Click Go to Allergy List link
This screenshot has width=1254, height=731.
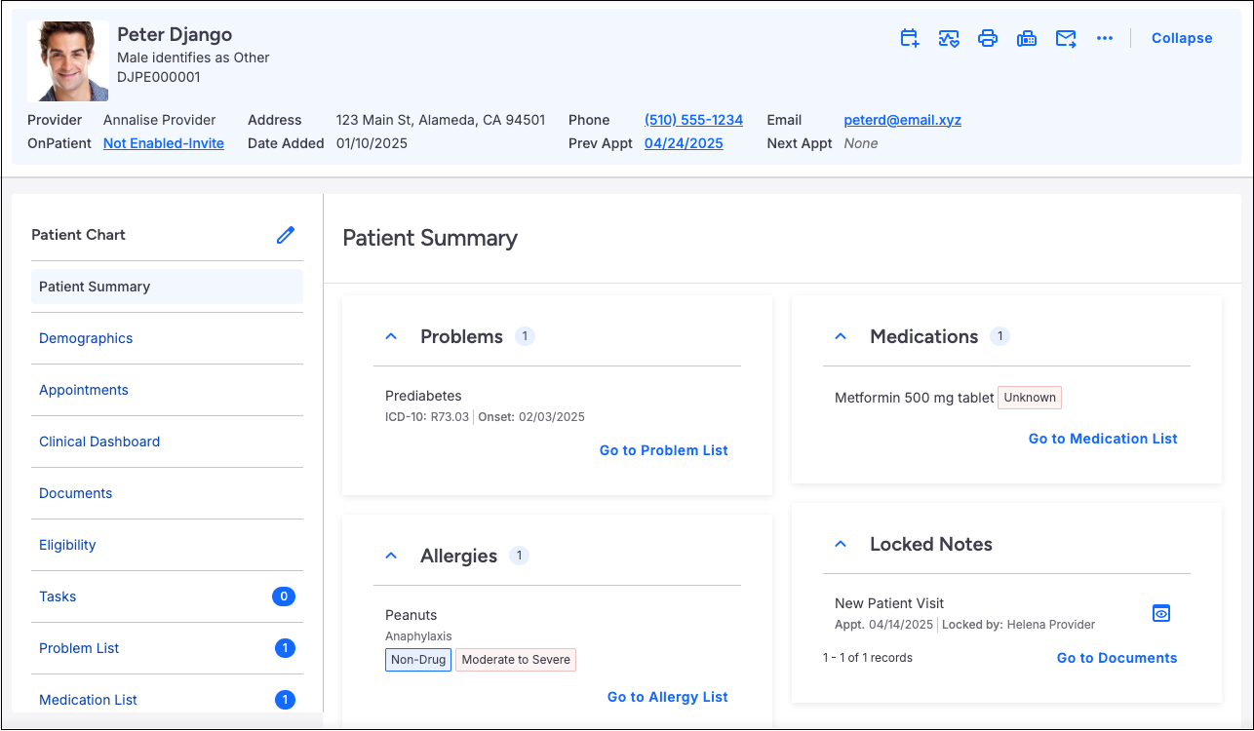[x=668, y=697]
